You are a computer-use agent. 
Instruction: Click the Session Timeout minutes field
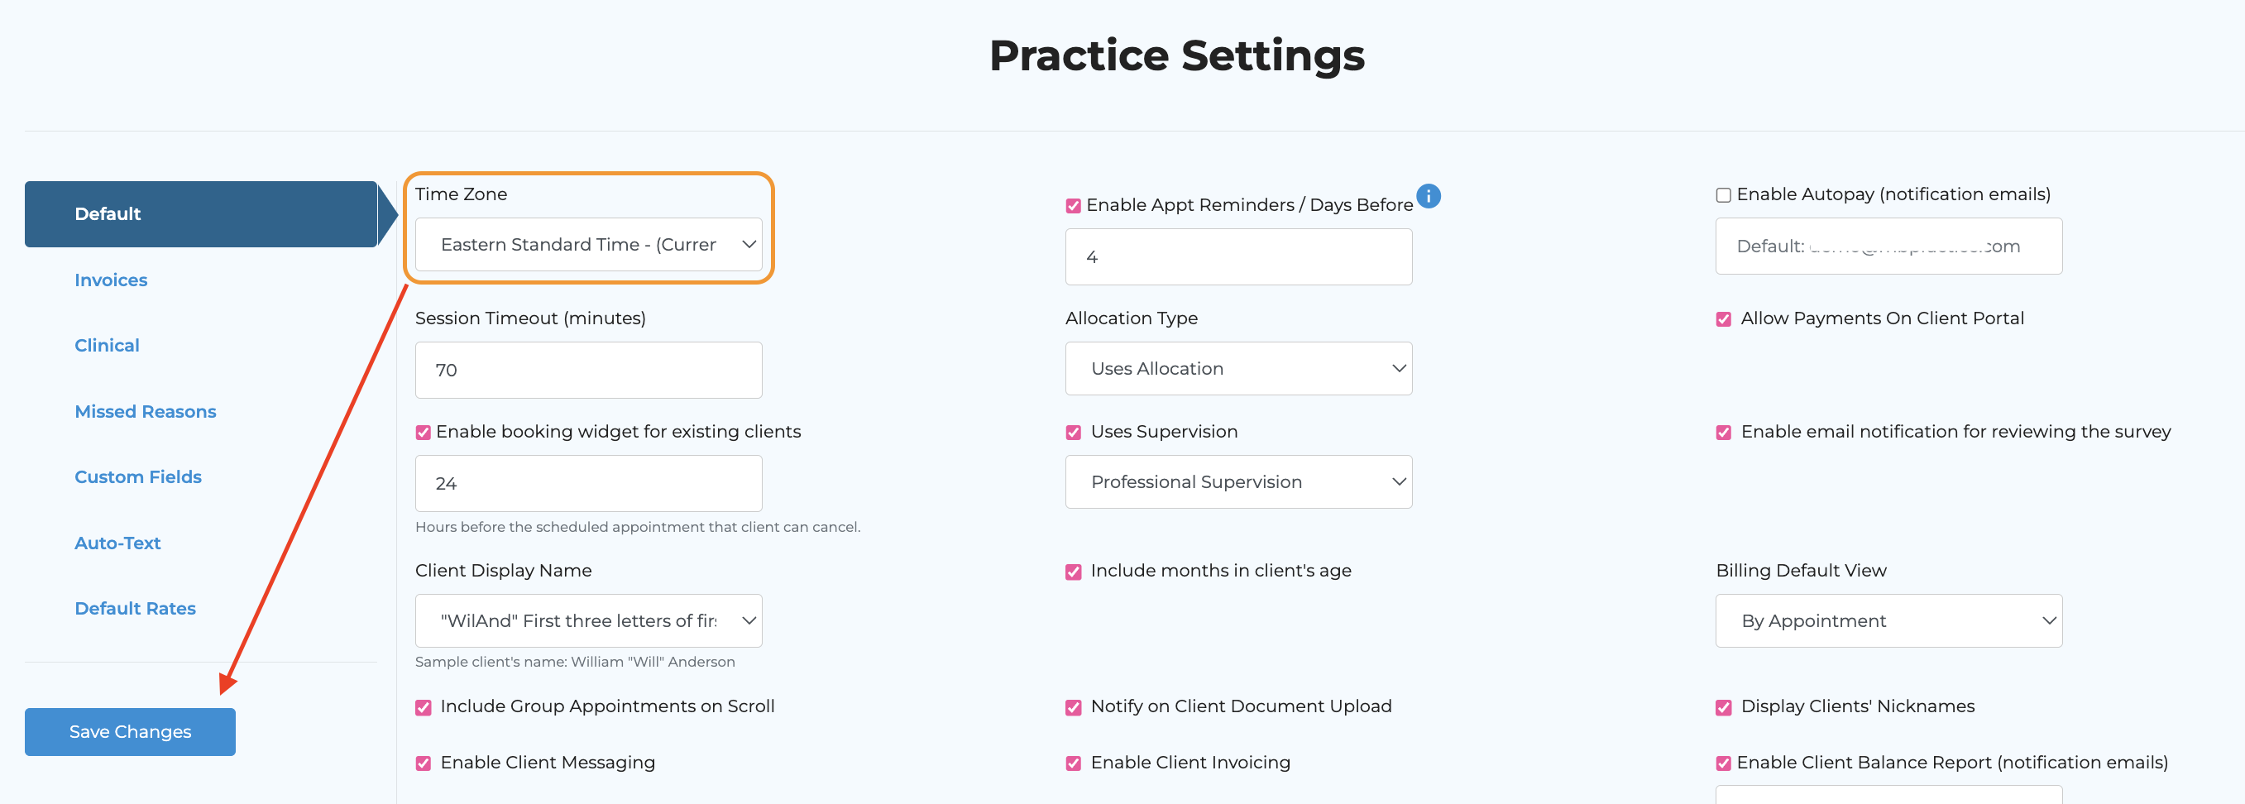tap(588, 371)
